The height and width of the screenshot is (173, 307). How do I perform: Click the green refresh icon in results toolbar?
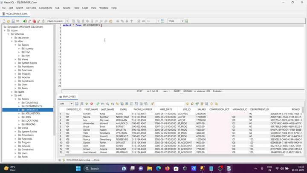point(98,103)
